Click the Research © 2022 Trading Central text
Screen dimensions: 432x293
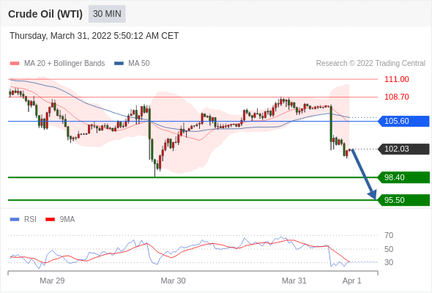click(x=370, y=64)
